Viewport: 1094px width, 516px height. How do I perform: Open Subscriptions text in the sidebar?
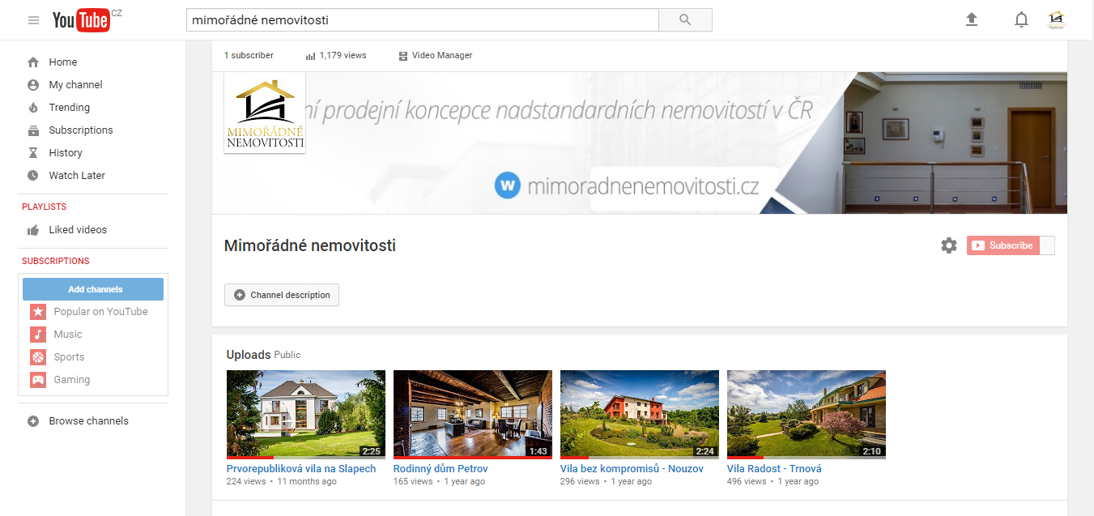[81, 130]
